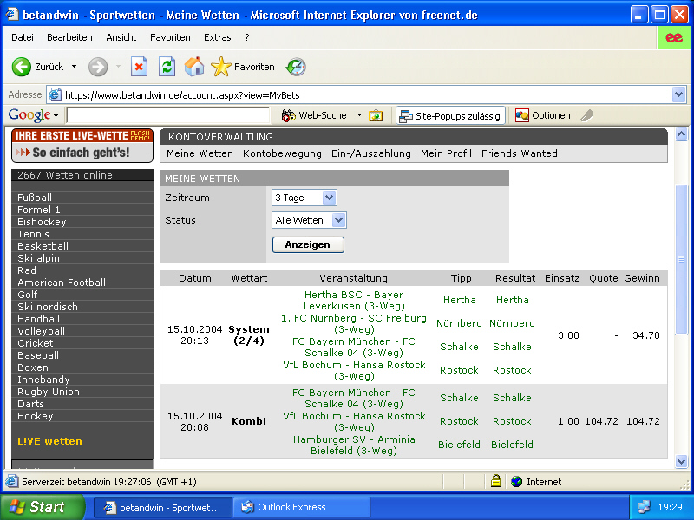Click Hertha BSC - Bayer Leverkusen event link
Viewport: 694px width, 520px height.
[354, 300]
